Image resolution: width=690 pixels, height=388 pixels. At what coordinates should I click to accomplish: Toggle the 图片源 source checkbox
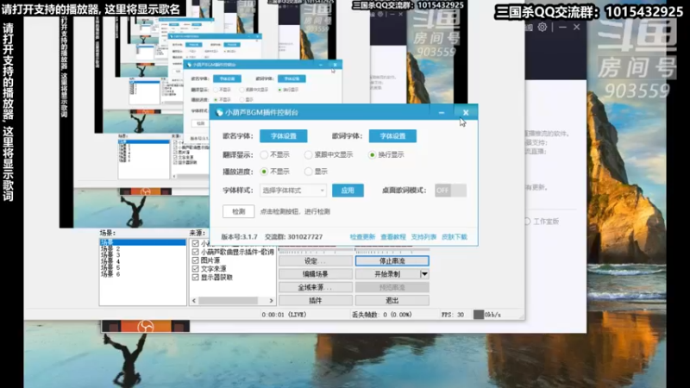tap(196, 260)
